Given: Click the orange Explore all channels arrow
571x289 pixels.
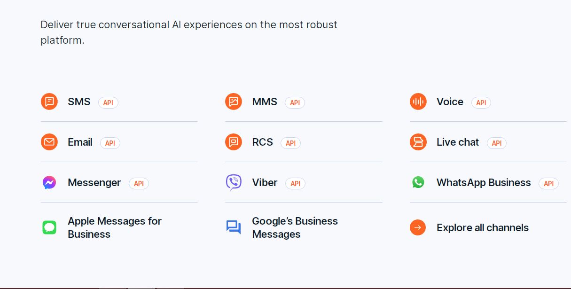Looking at the screenshot, I should (418, 227).
